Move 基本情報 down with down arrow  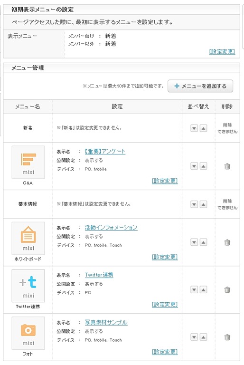coord(194,204)
